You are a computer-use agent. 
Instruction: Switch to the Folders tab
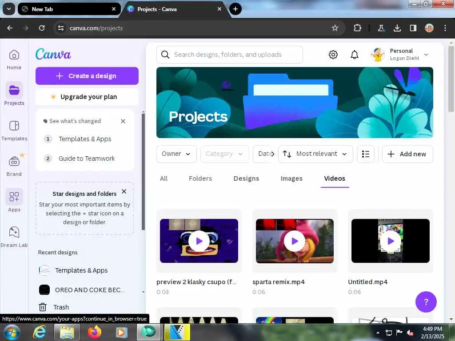200,178
